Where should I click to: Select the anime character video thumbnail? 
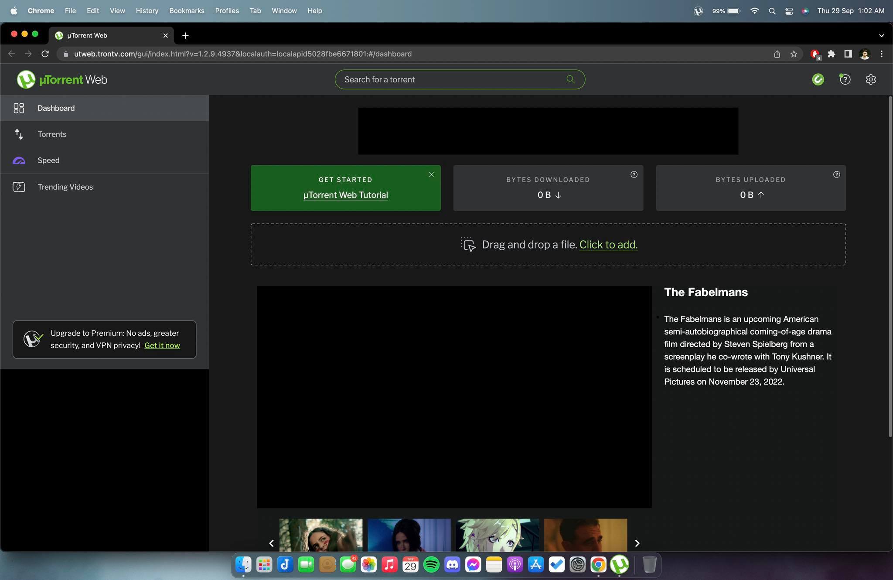[498, 535]
